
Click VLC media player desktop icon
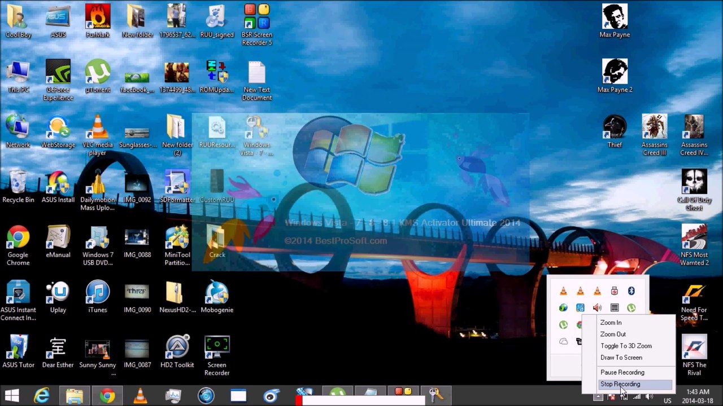(98, 135)
